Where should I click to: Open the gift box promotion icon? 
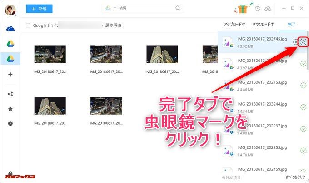tap(242, 8)
